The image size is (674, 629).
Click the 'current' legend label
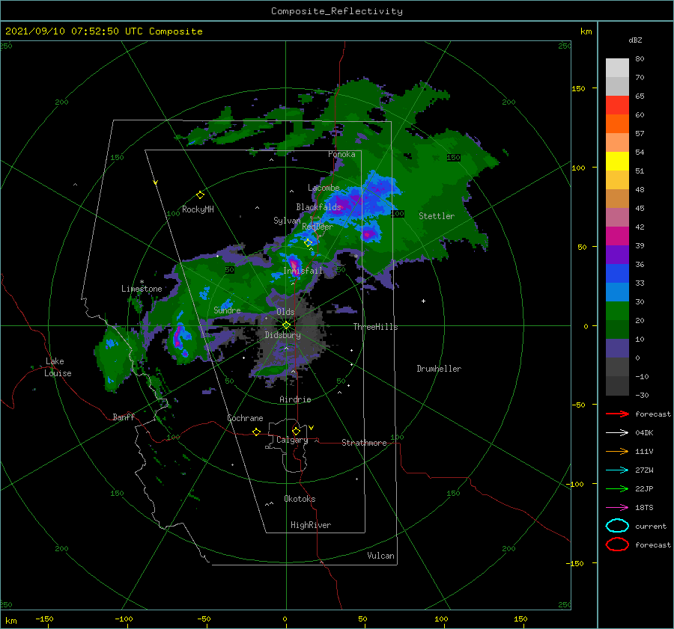click(x=651, y=526)
